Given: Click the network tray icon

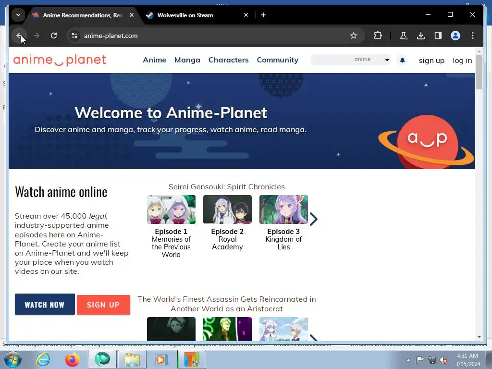Looking at the screenshot, I should coord(432,360).
